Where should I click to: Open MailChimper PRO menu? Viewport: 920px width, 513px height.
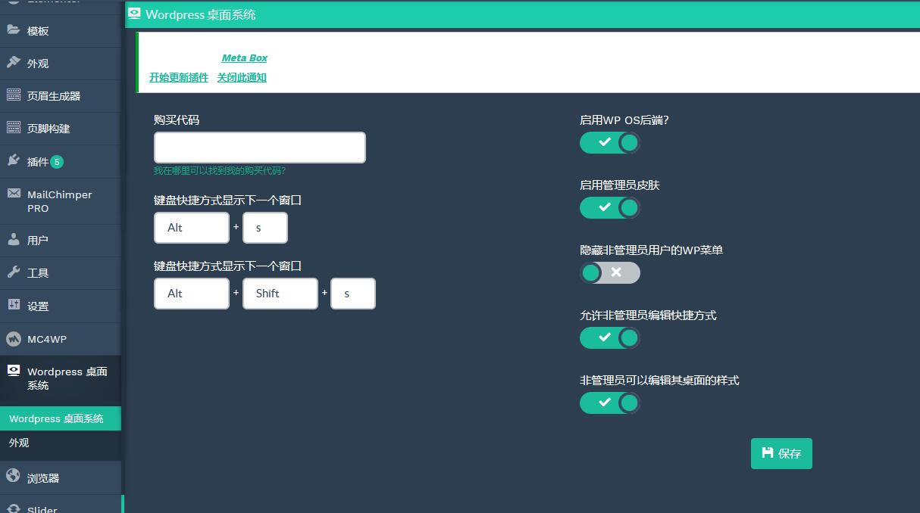tap(61, 201)
